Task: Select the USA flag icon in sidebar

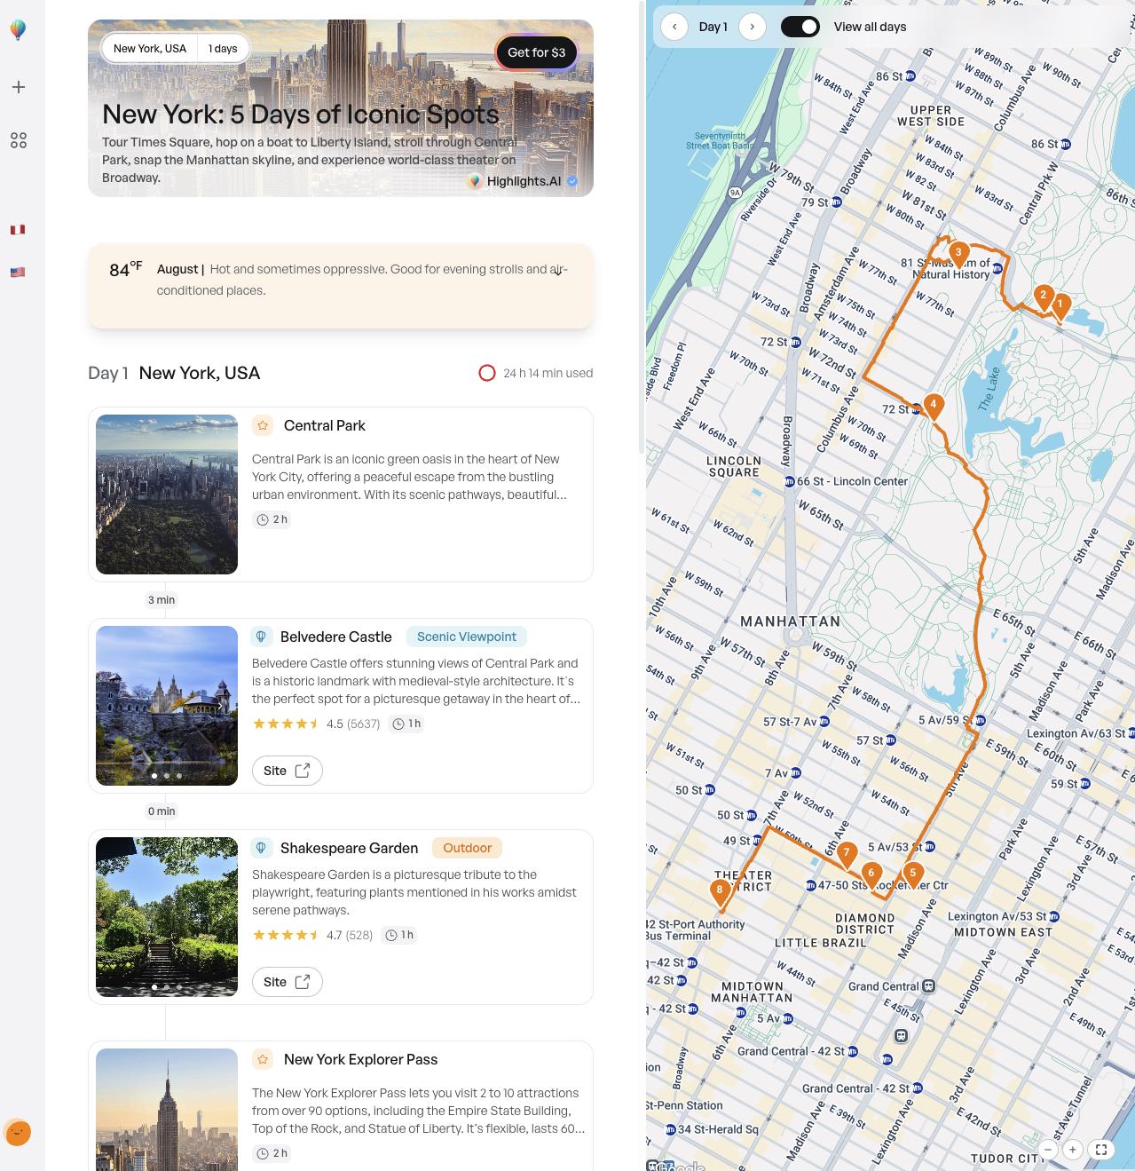Action: (18, 273)
